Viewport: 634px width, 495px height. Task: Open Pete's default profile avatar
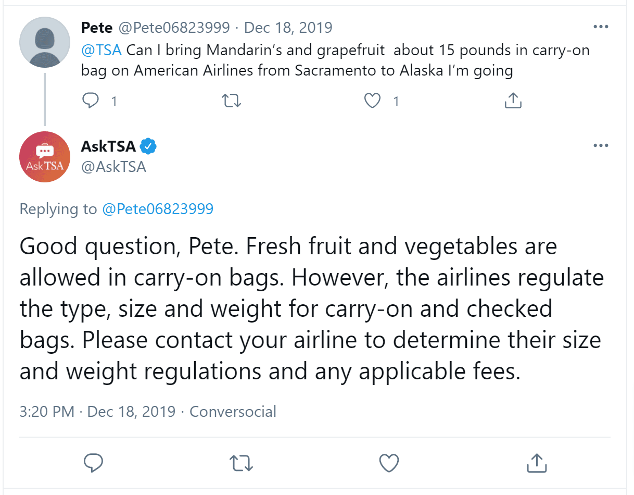pyautogui.click(x=45, y=42)
